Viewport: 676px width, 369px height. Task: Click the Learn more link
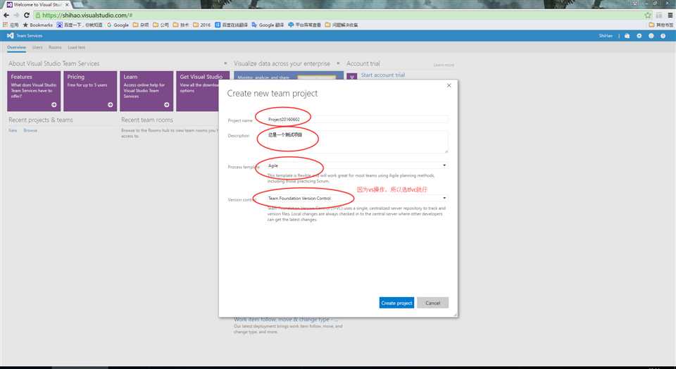[444, 65]
